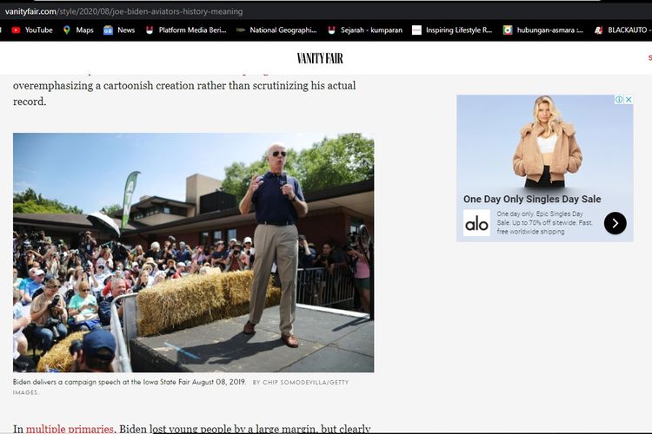Click the browser address bar URL
The width and height of the screenshot is (652, 434).
click(123, 11)
